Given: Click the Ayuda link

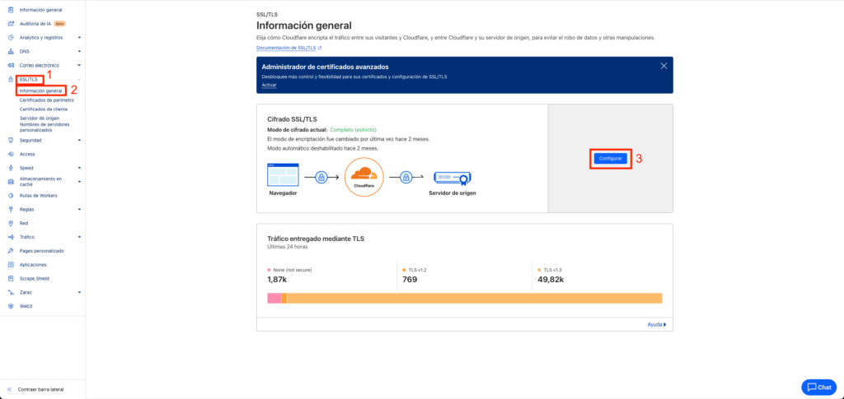Looking at the screenshot, I should 657,324.
